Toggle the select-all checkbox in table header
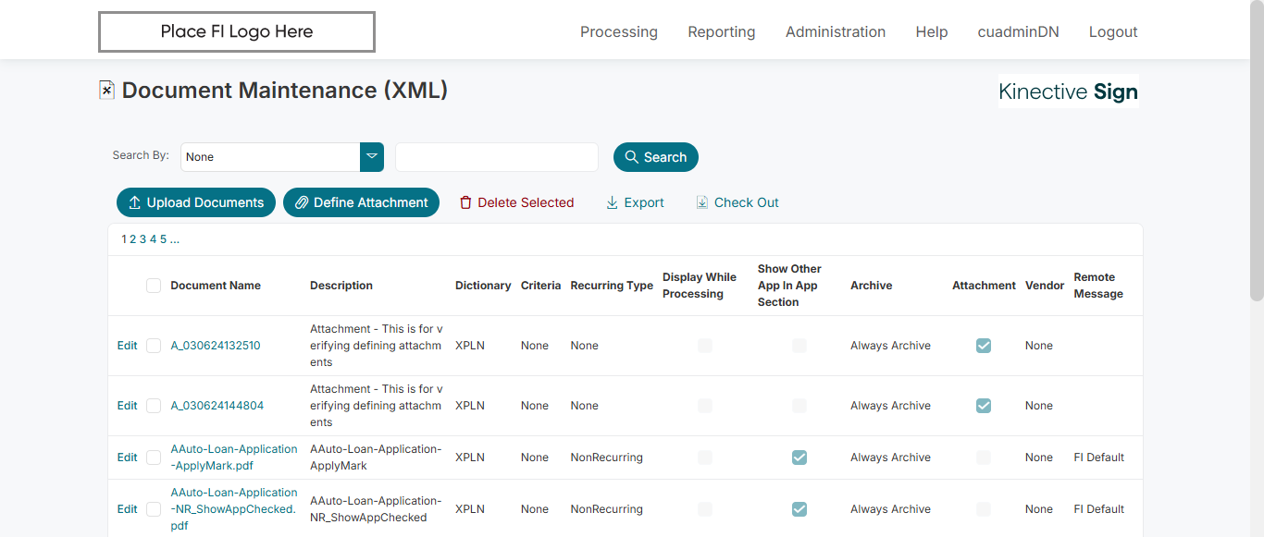Viewport: 1264px width, 537px height. [x=154, y=286]
